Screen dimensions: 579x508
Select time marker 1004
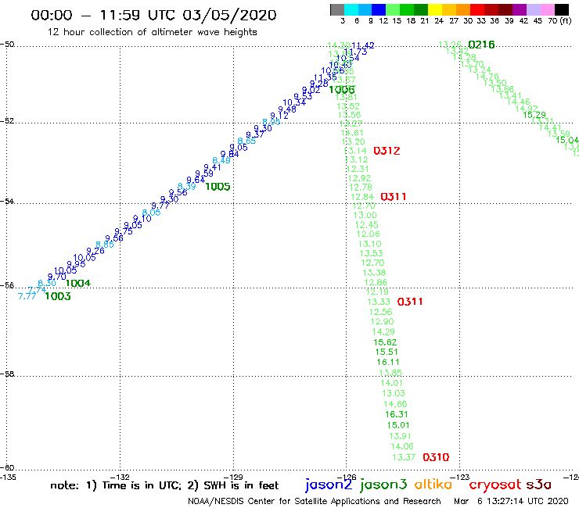(78, 283)
